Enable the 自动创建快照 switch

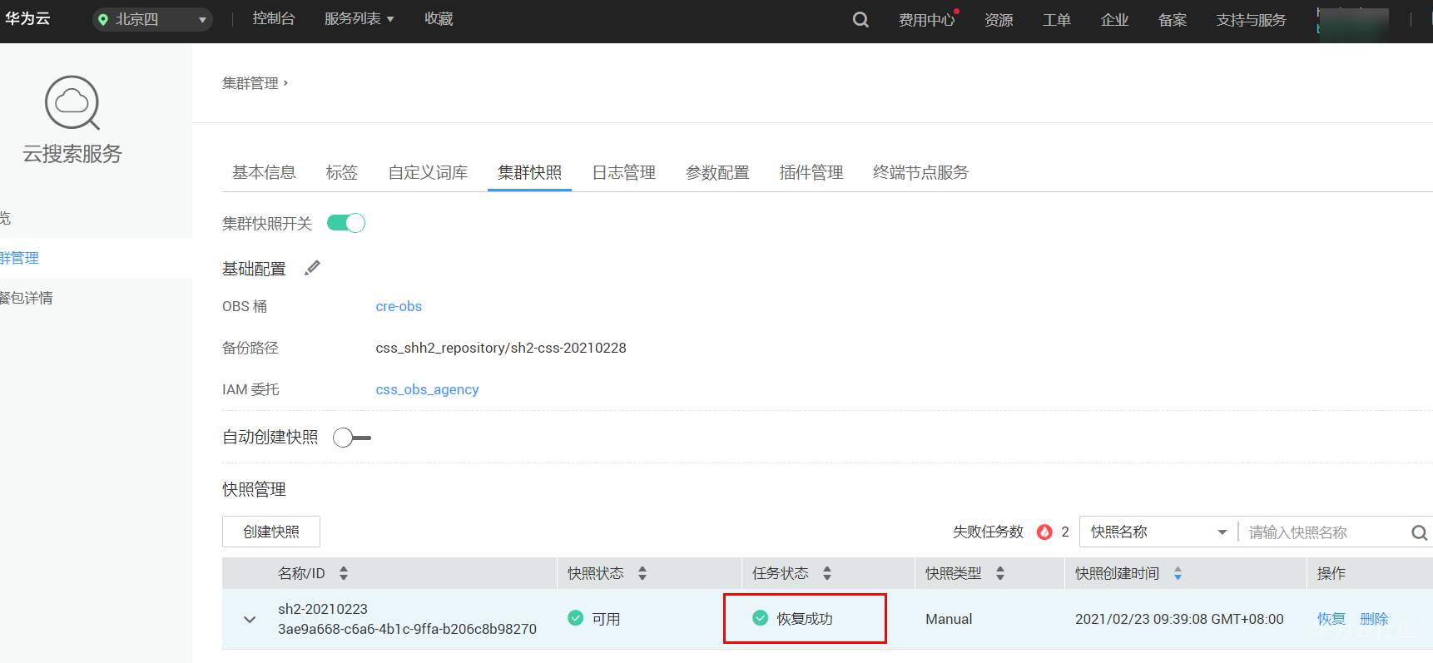pyautogui.click(x=352, y=438)
